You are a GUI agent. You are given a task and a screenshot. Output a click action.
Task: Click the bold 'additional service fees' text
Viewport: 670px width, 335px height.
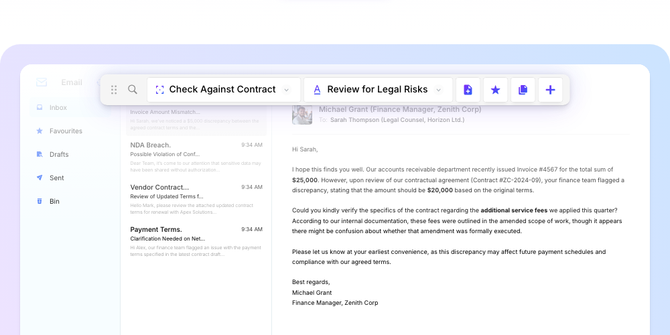point(514,210)
